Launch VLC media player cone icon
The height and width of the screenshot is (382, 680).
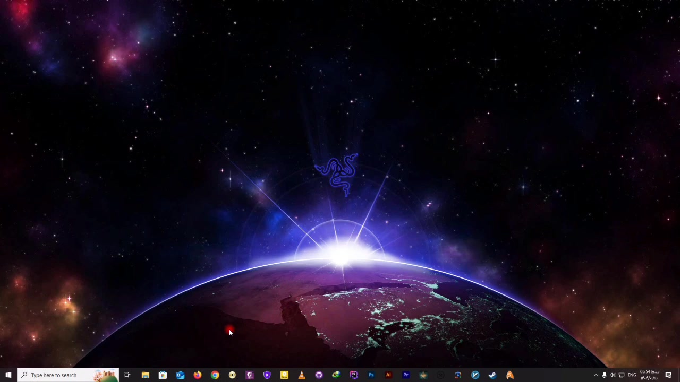click(x=302, y=375)
